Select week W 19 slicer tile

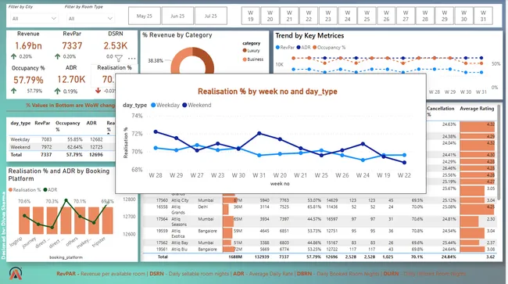(x=251, y=16)
